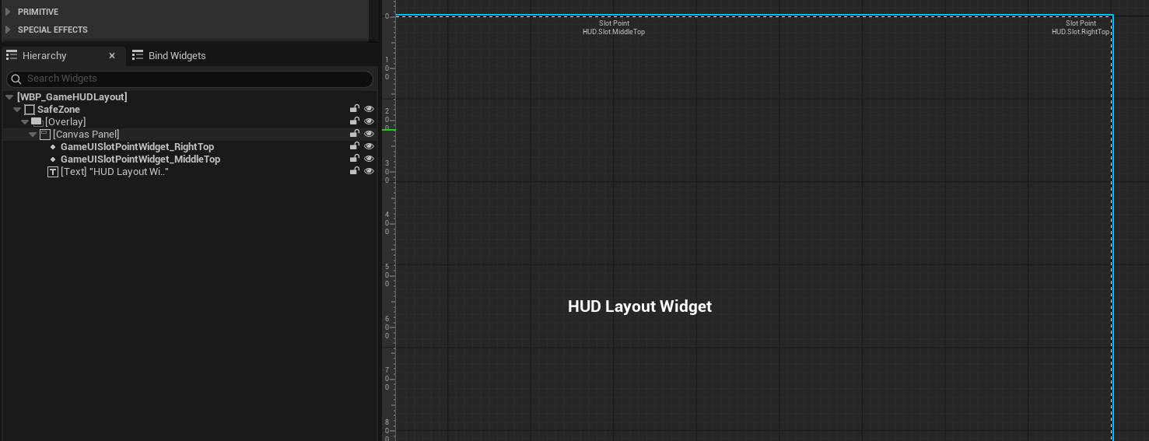Image resolution: width=1149 pixels, height=441 pixels.
Task: Expand the Special Effects palette category
Action: [x=8, y=30]
